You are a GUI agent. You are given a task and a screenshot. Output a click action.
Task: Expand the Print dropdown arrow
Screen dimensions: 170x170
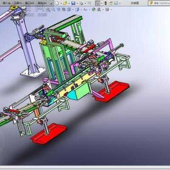[85, 3]
